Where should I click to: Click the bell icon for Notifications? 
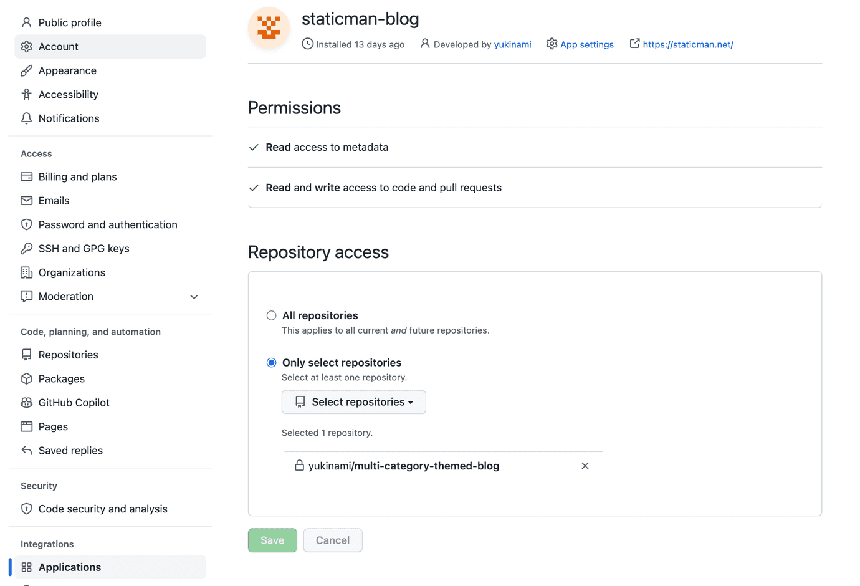(x=26, y=118)
